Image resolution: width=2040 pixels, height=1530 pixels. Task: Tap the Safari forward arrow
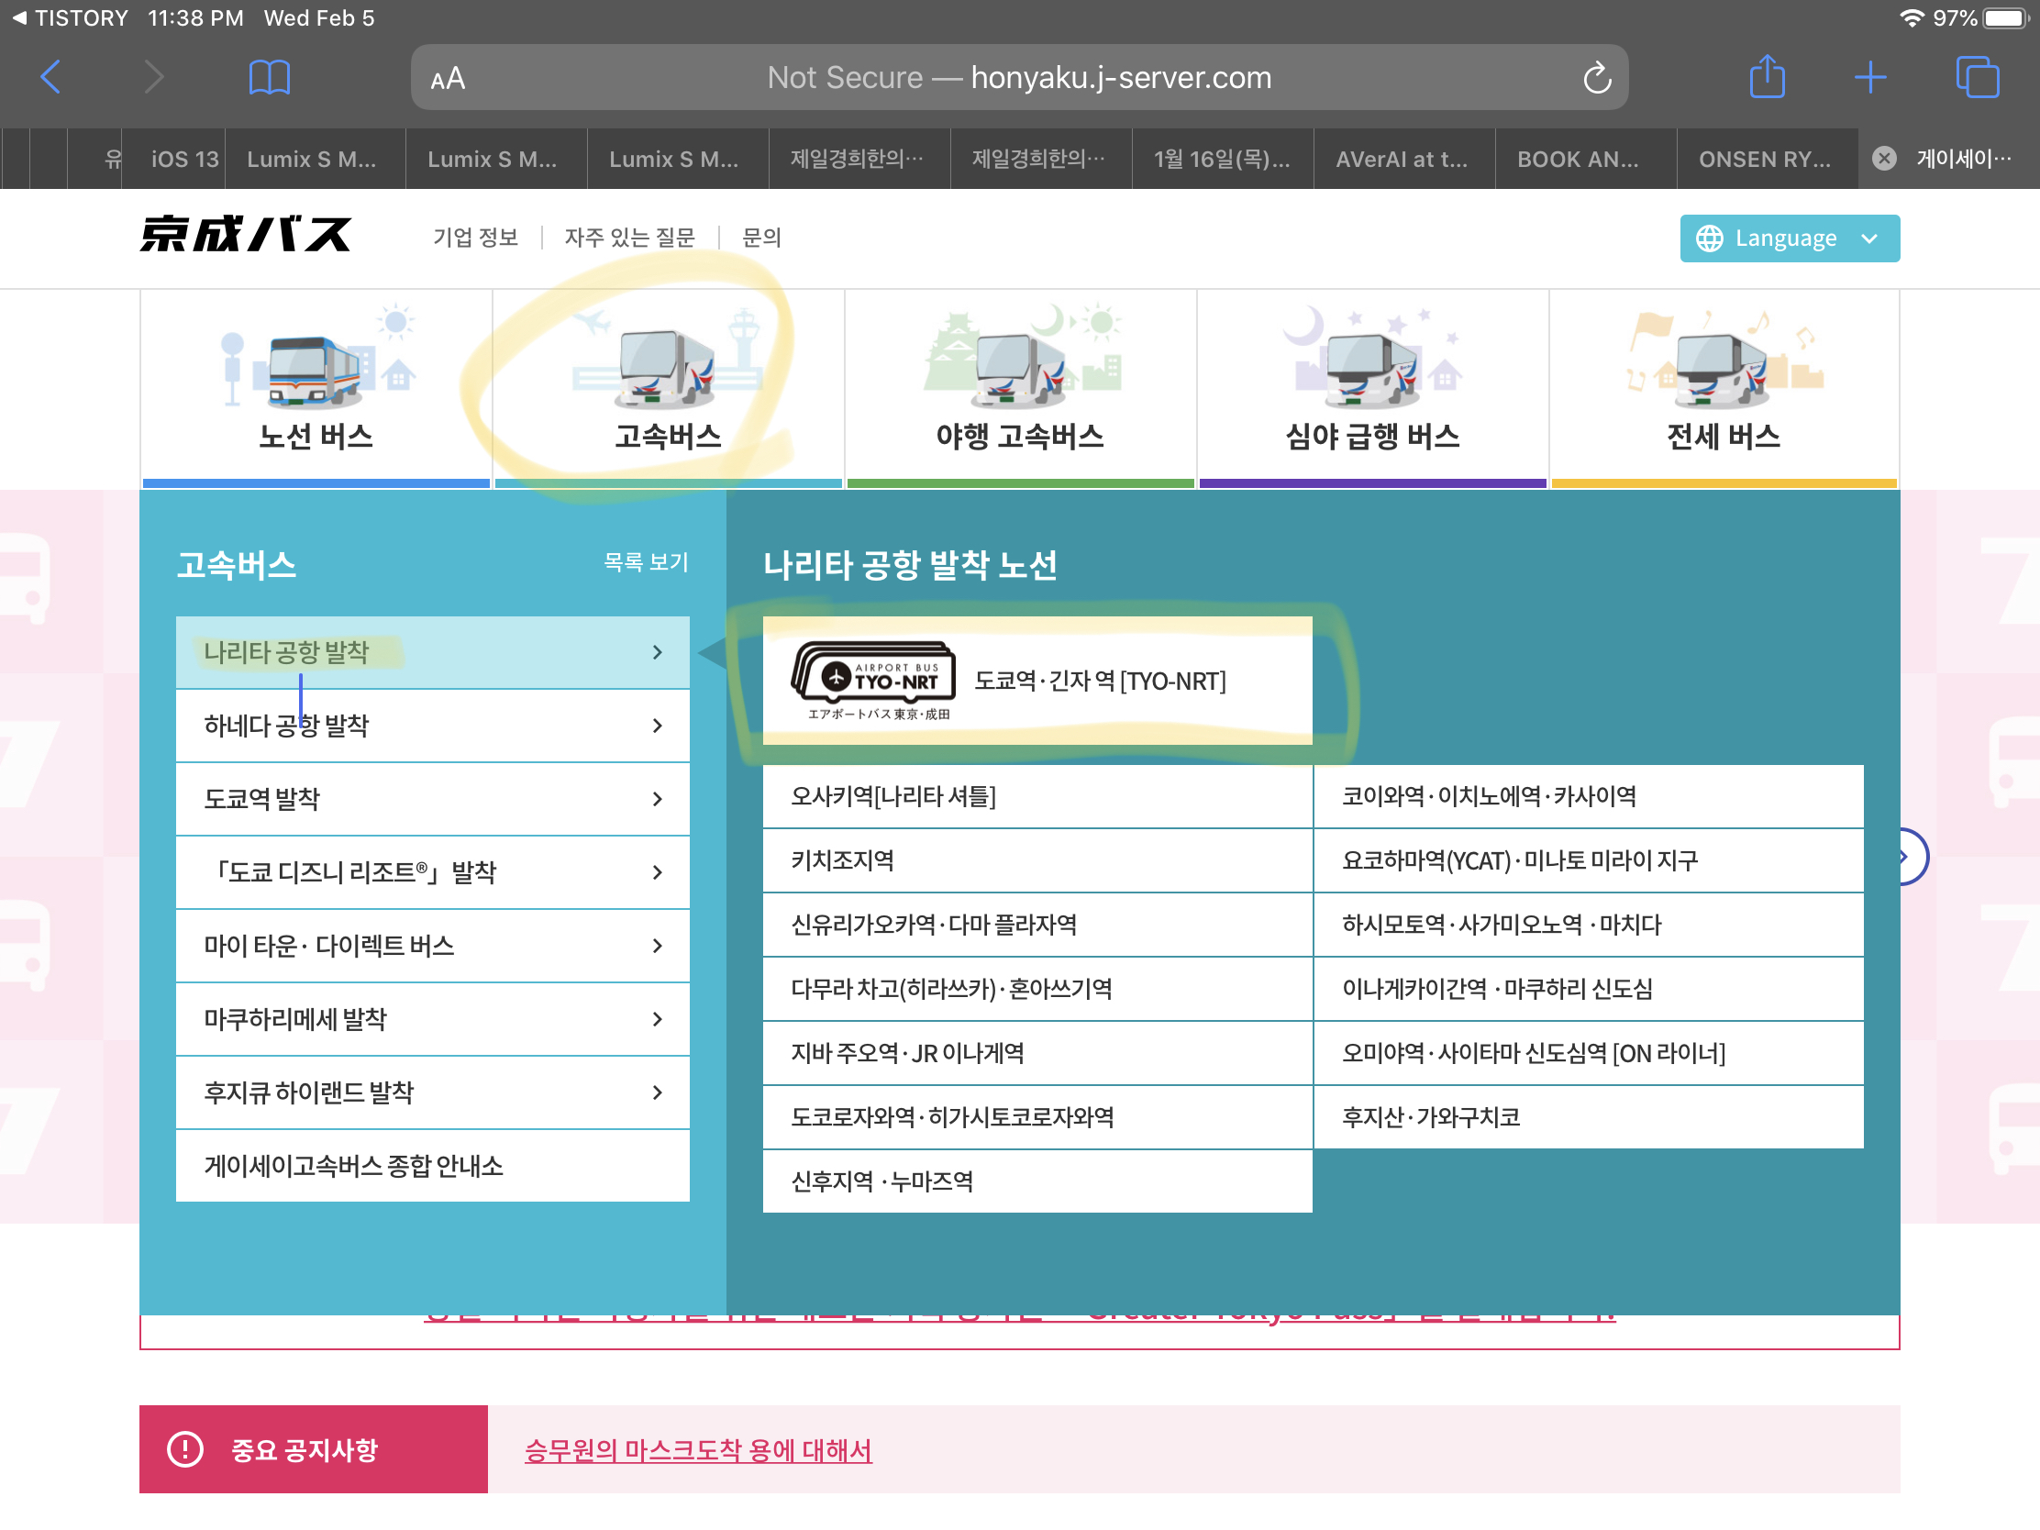pos(154,77)
